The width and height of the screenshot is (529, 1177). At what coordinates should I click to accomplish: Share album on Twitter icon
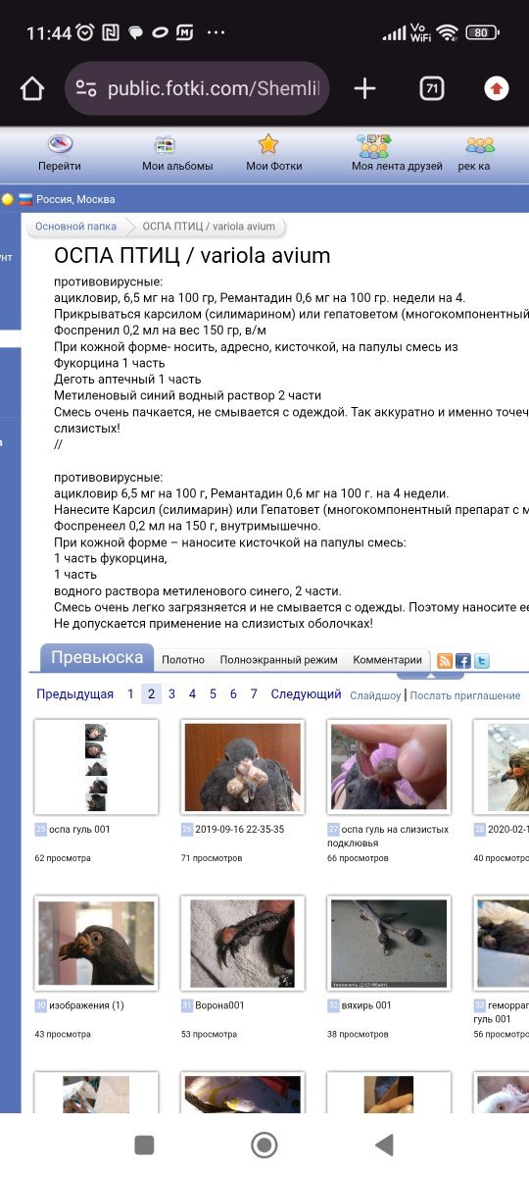pyautogui.click(x=481, y=661)
